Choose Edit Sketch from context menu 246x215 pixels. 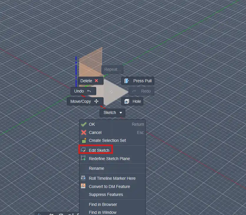(x=112, y=150)
